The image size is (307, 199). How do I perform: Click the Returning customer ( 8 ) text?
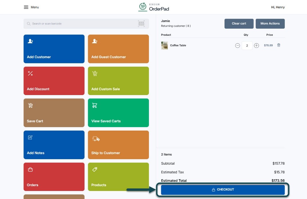(x=176, y=26)
